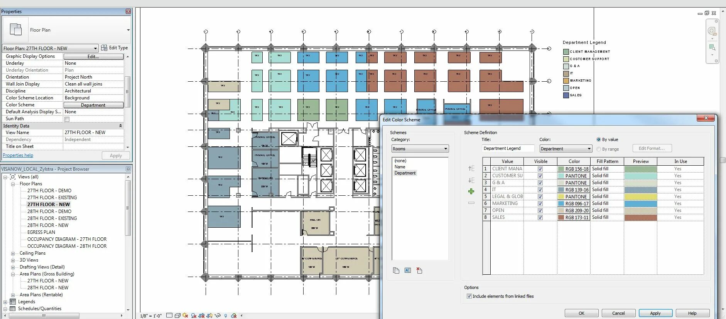Move the selected row down in the scheme table

click(x=471, y=180)
